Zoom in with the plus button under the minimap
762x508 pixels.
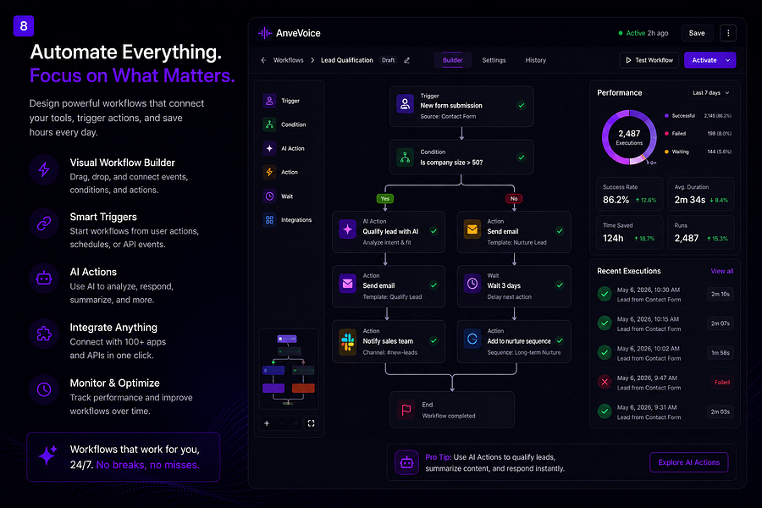(x=267, y=423)
